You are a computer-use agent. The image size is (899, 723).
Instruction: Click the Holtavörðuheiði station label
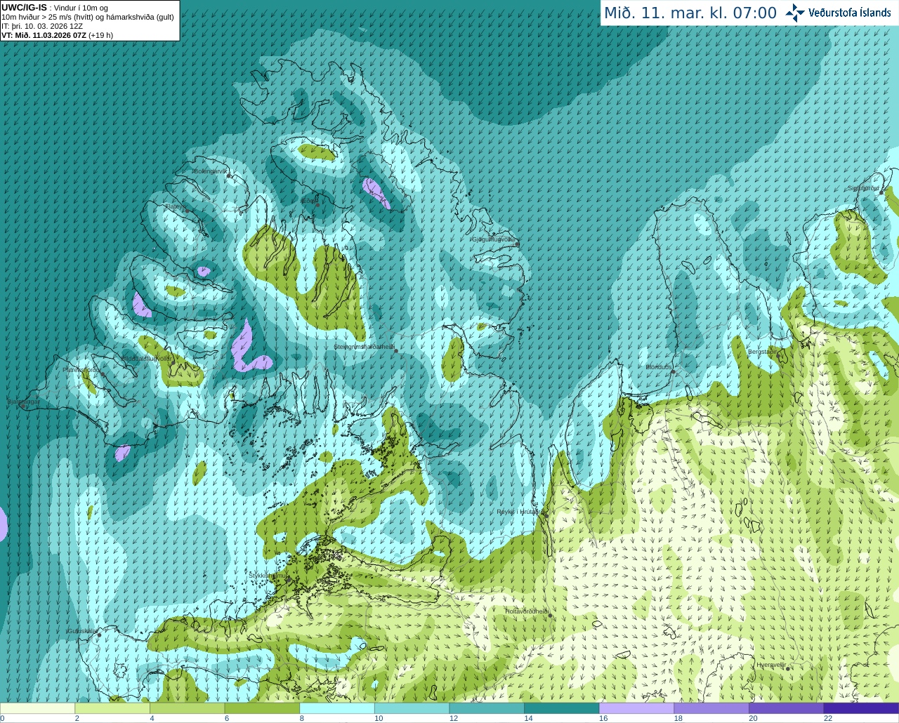[527, 611]
